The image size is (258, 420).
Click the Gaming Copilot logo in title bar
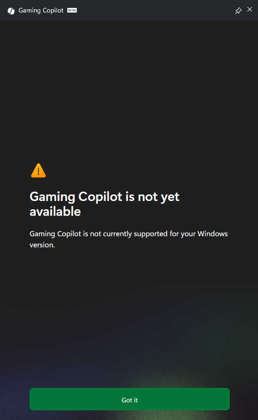click(x=11, y=11)
